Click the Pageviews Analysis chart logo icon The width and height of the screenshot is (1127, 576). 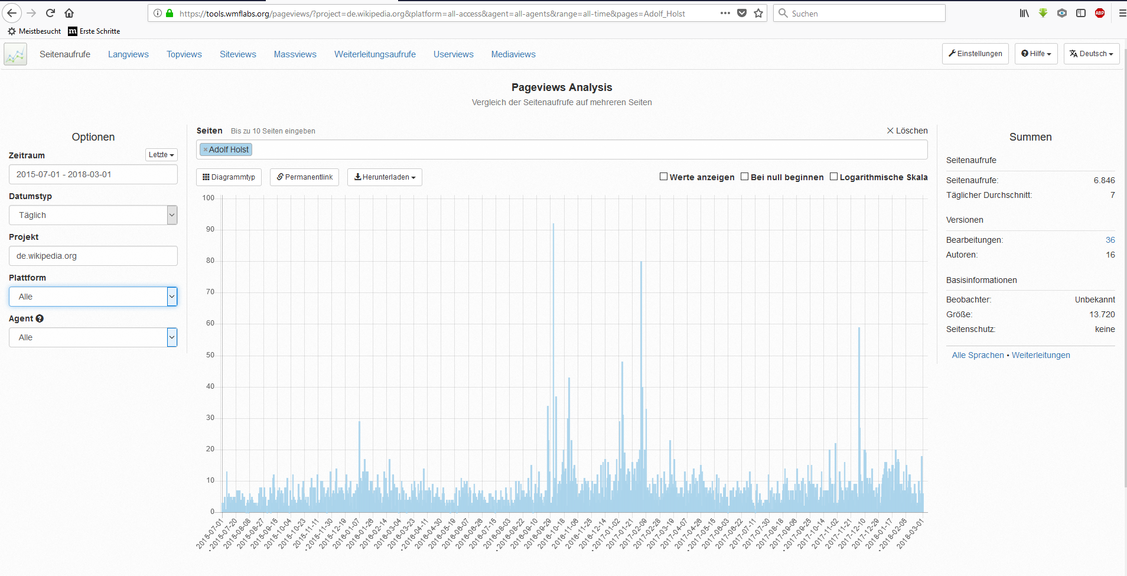click(15, 54)
